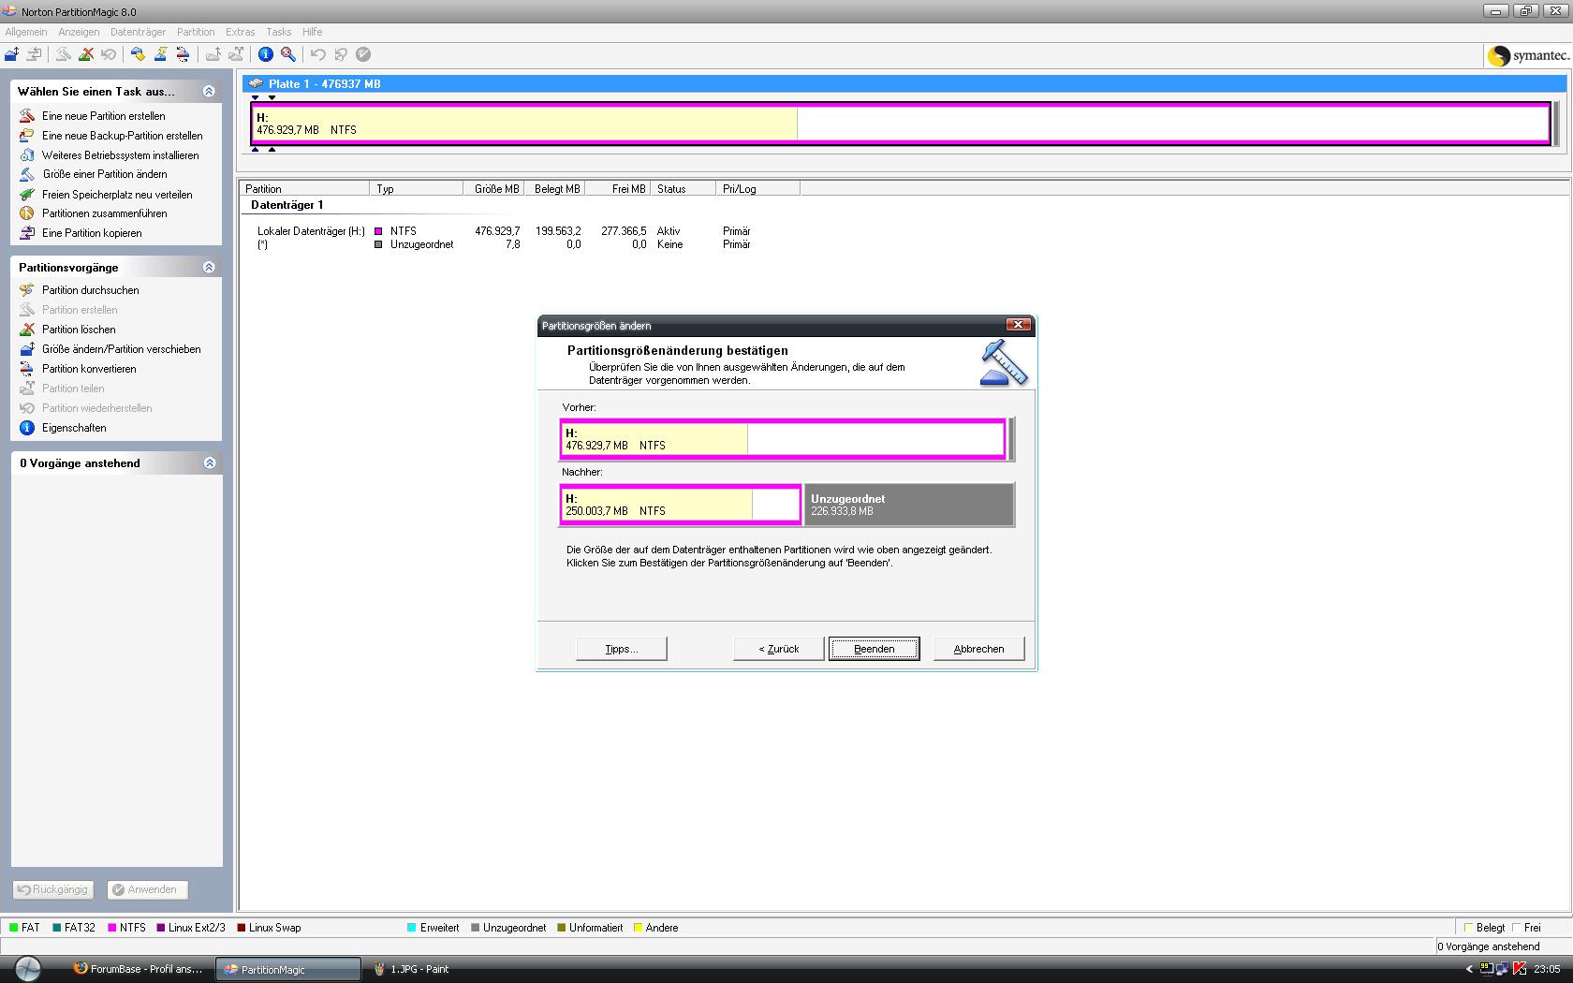Click the Anwenden button in sidebar
This screenshot has width=1573, height=983.
(x=147, y=890)
